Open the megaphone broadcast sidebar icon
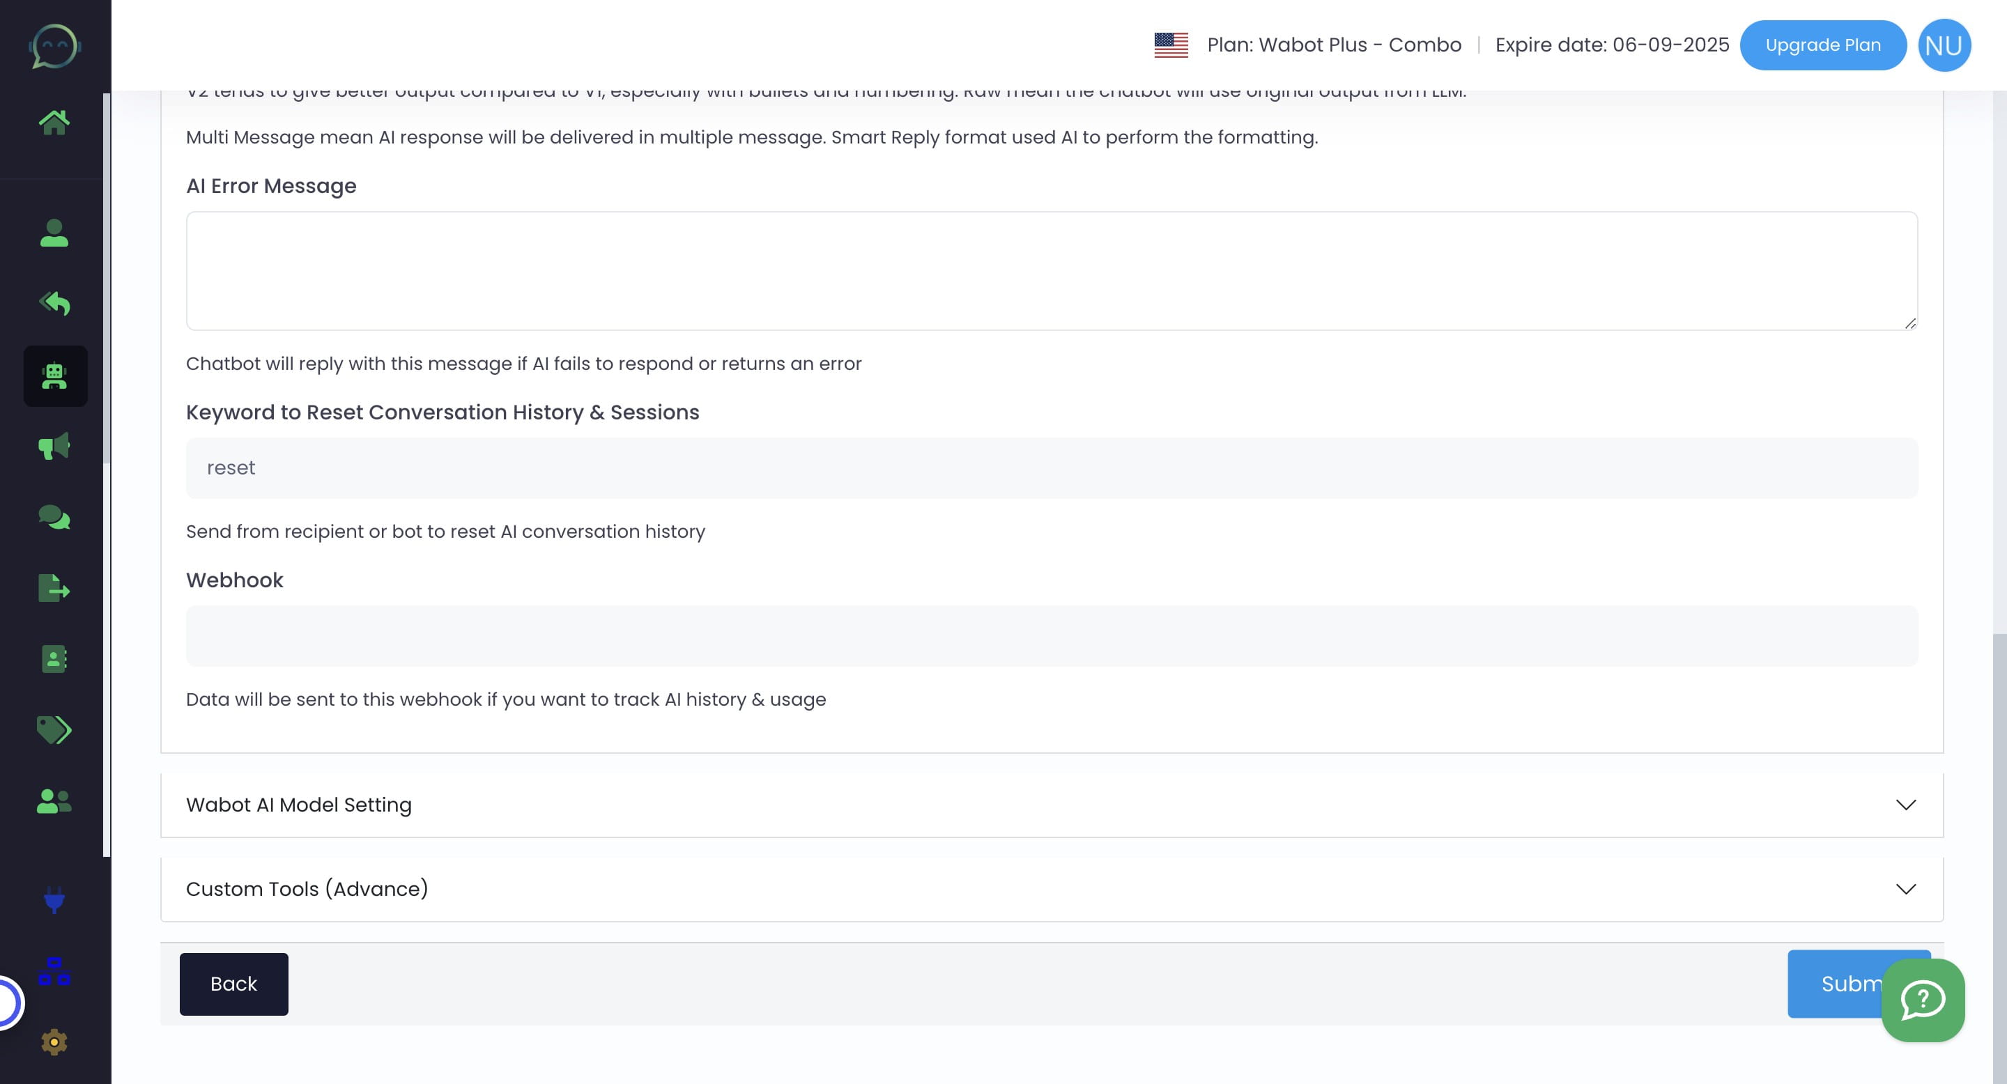The image size is (2007, 1084). coord(54,447)
